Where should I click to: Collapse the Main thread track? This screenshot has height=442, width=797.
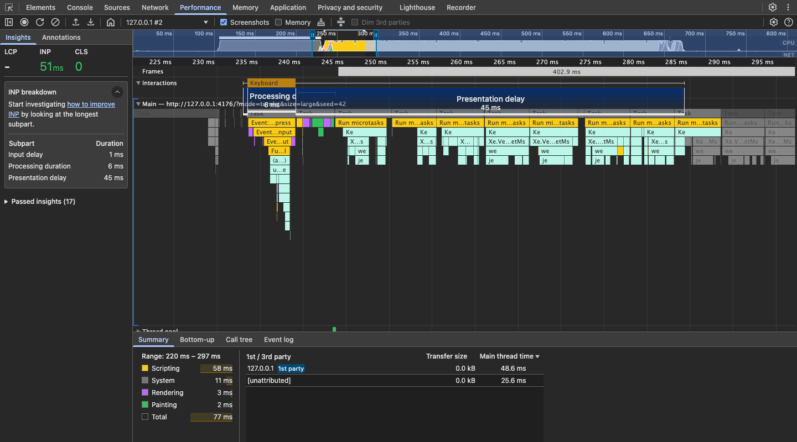click(x=138, y=104)
